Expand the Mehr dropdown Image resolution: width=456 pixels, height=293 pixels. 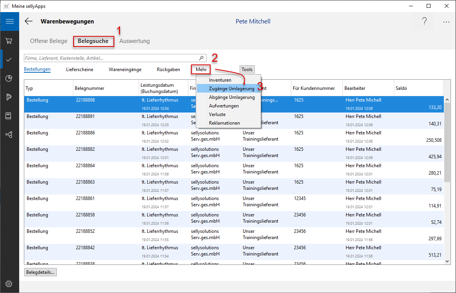tap(201, 70)
